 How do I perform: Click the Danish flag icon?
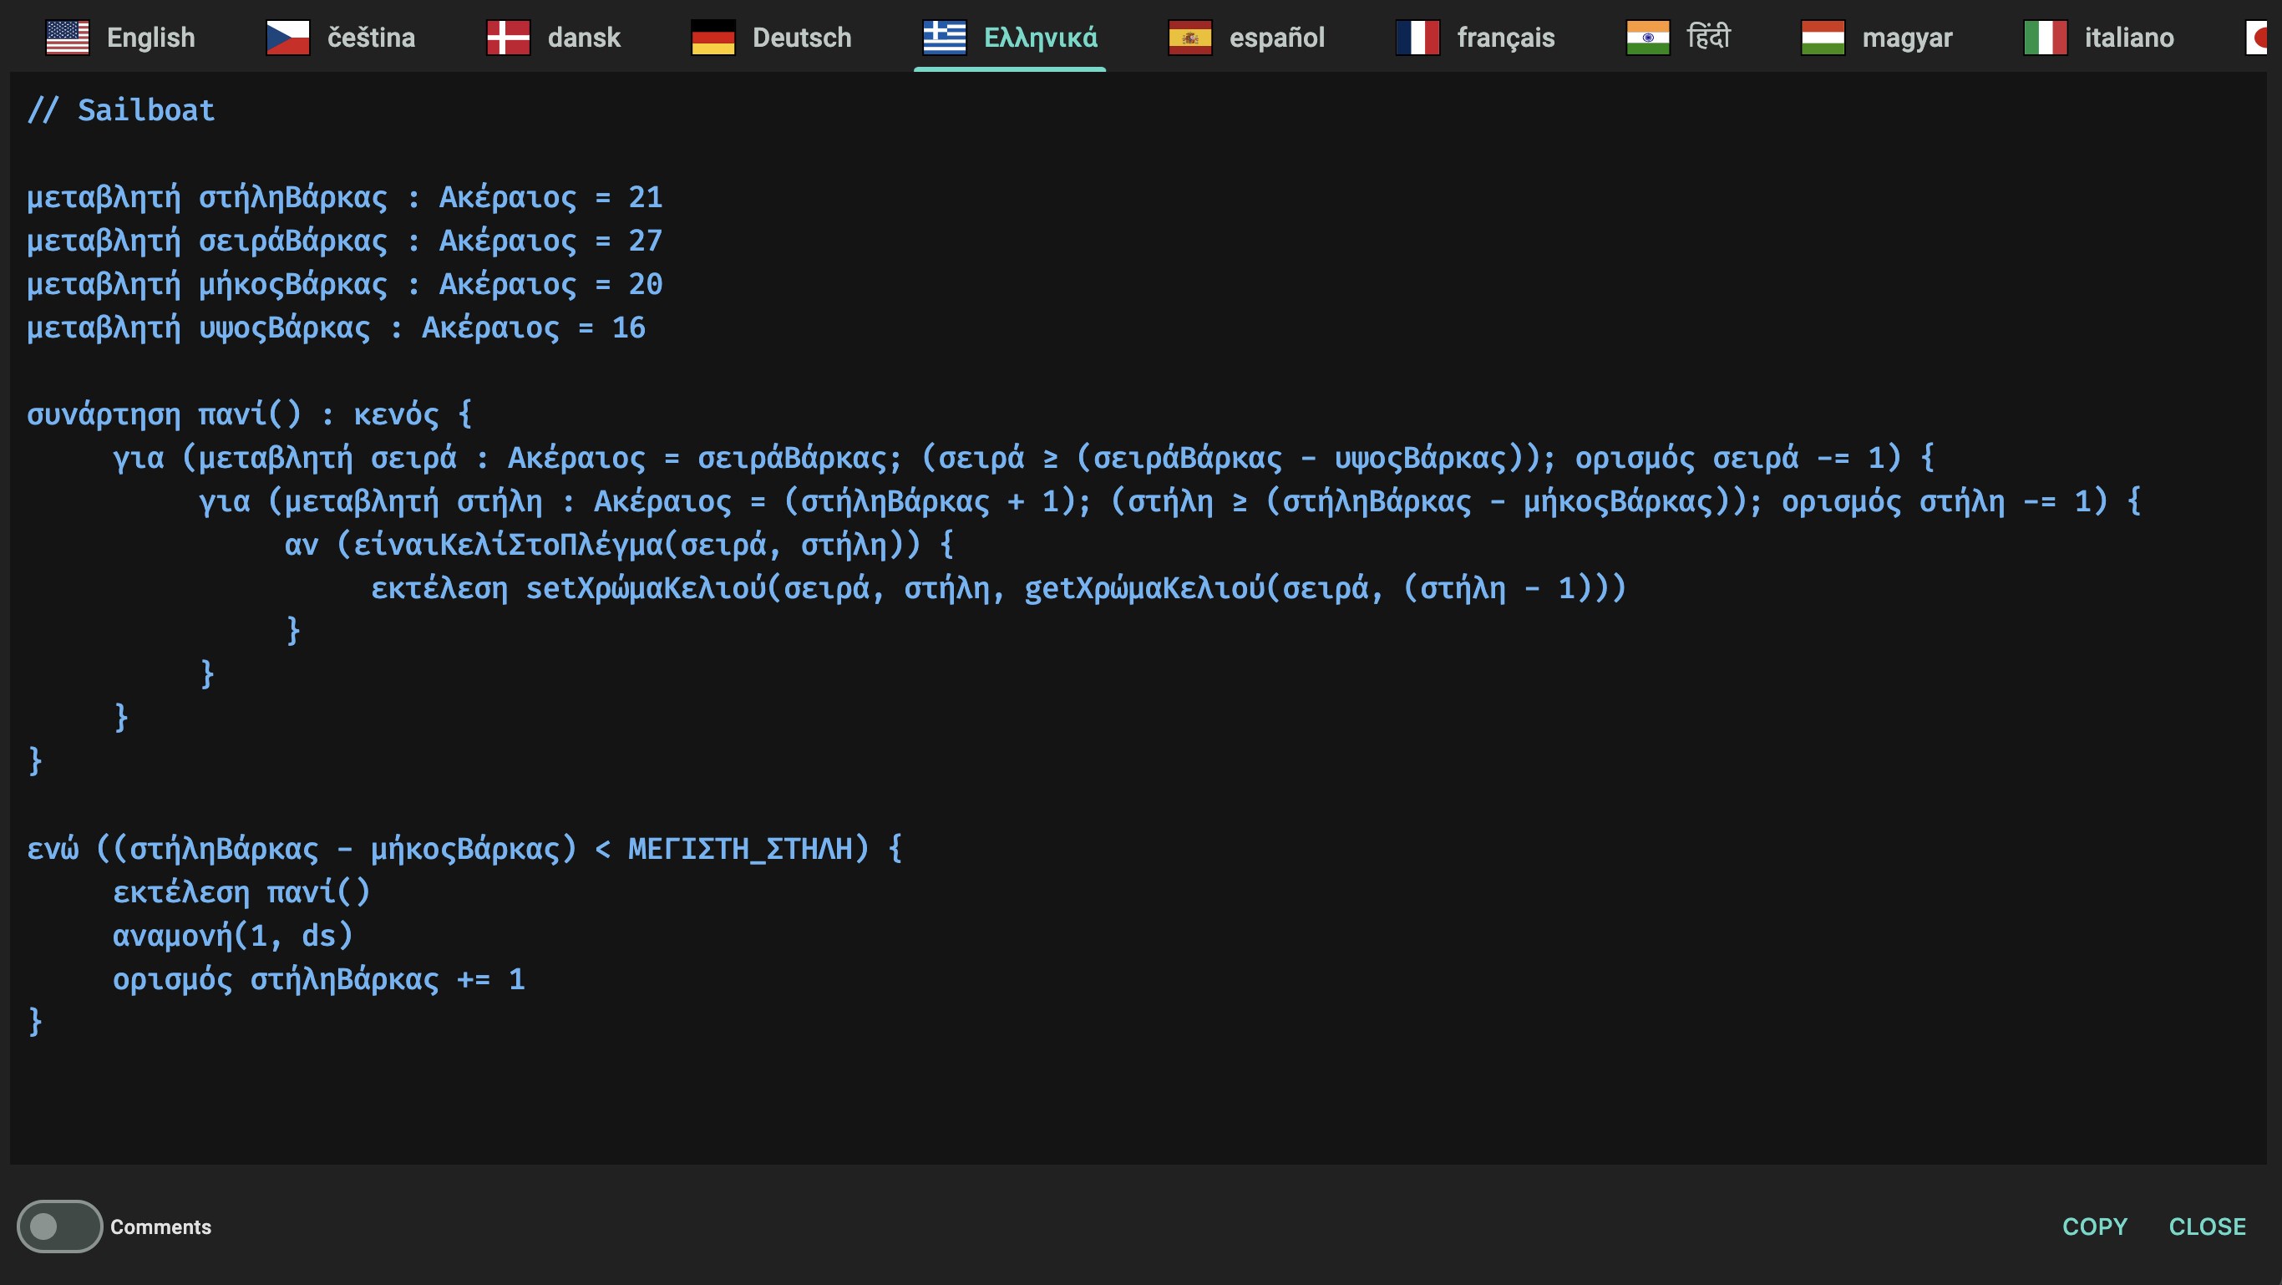coord(509,38)
